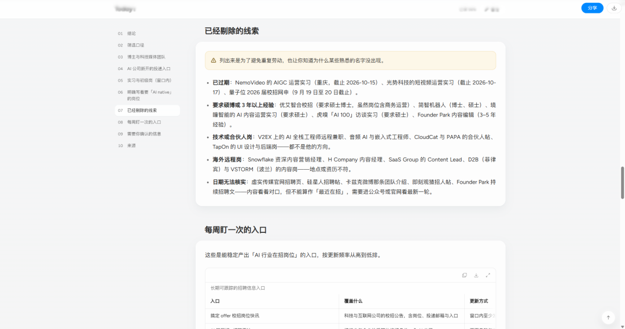The height and width of the screenshot is (329, 625).
Task: Click the 技术或合伙人岗 bullet label
Action: coord(232,137)
